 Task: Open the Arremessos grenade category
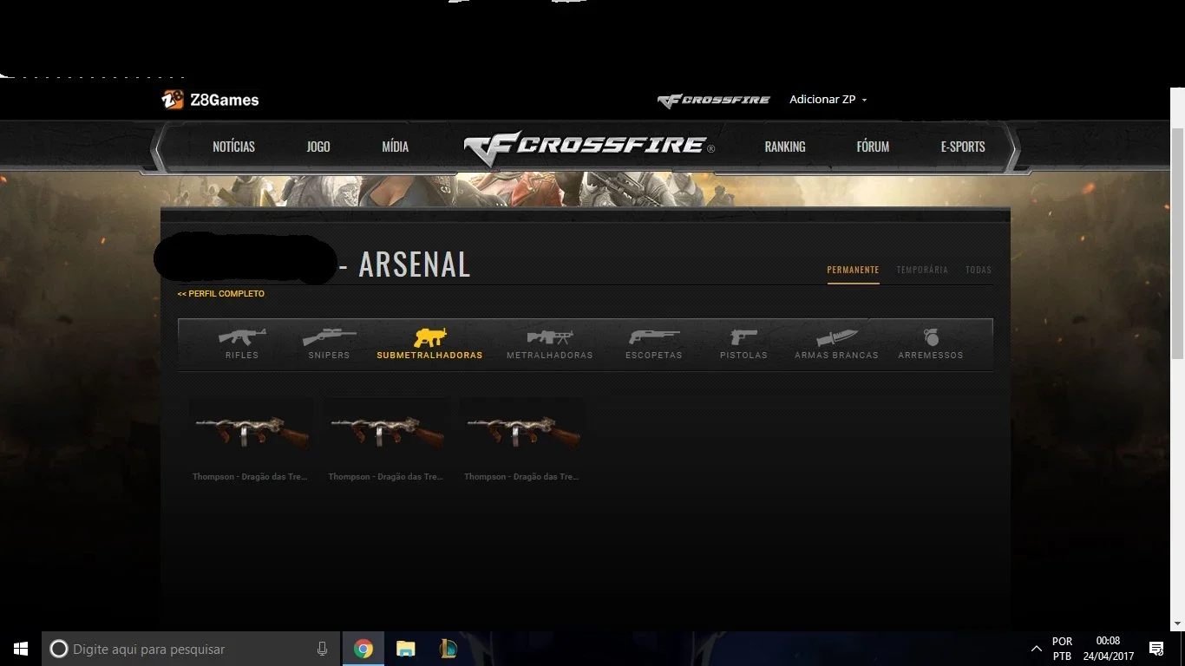click(931, 343)
